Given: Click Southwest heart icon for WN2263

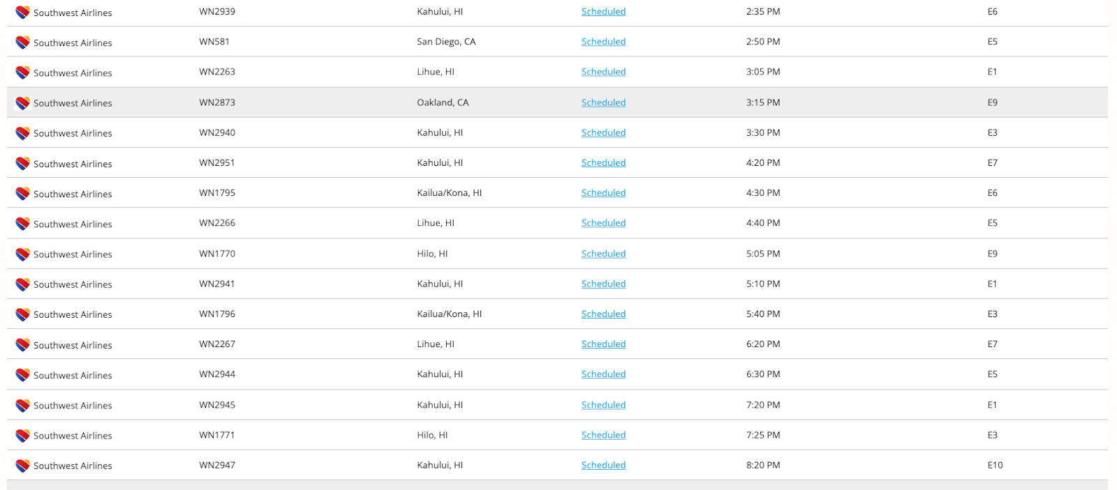Looking at the screenshot, I should point(22,72).
